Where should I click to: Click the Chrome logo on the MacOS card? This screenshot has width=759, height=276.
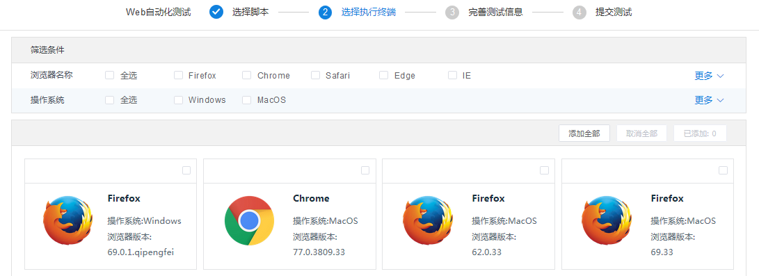tap(249, 220)
